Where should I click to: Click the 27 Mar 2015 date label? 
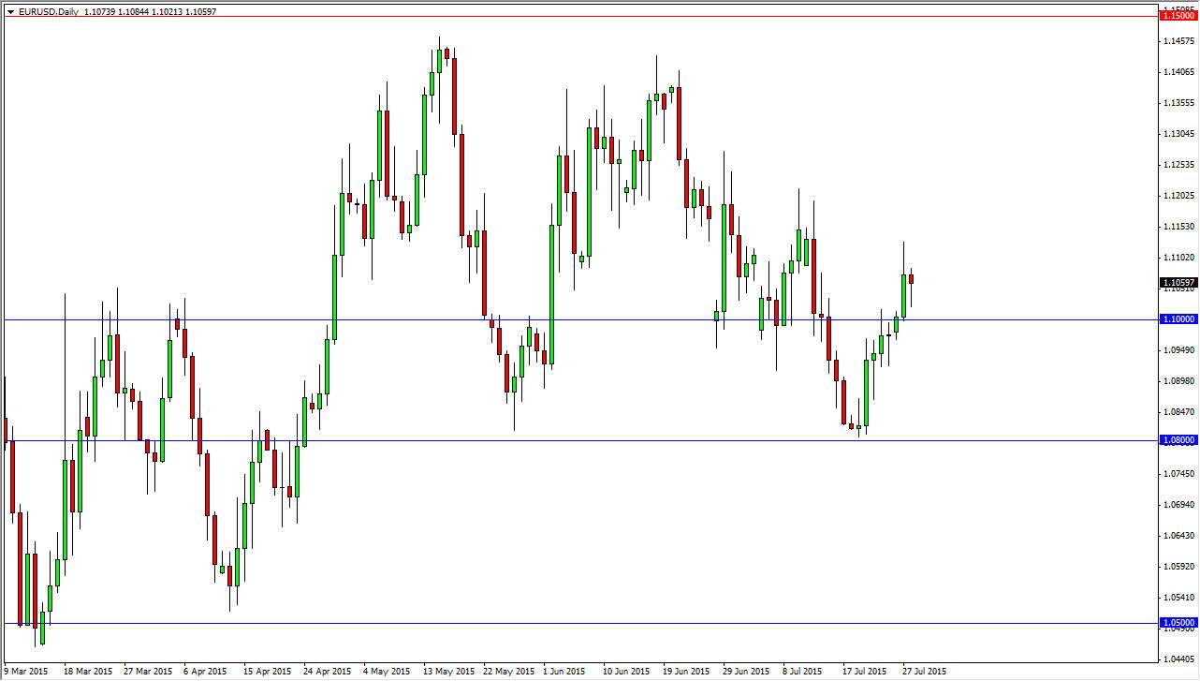[147, 672]
